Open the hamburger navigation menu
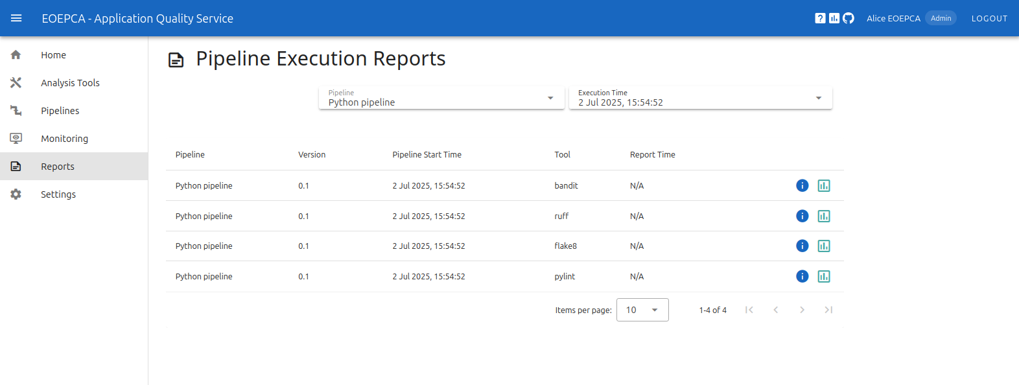Screen dimensions: 1019x385 [16, 18]
